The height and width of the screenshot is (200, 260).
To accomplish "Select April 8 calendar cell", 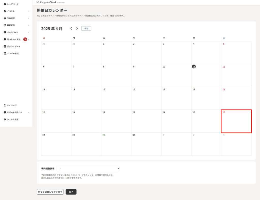I will pyautogui.click(x=116, y=75).
